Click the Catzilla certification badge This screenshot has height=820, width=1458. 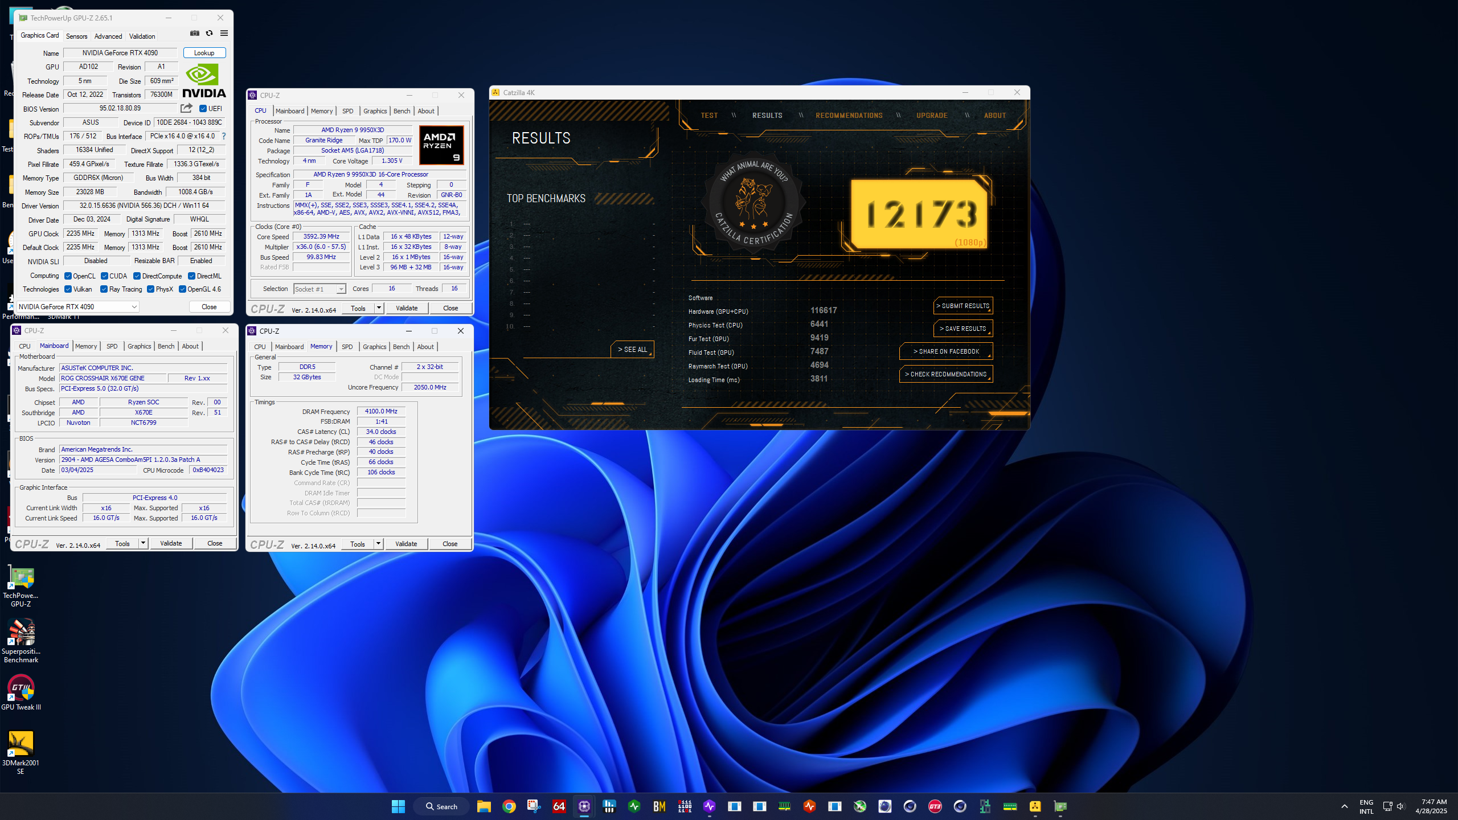[x=753, y=203]
